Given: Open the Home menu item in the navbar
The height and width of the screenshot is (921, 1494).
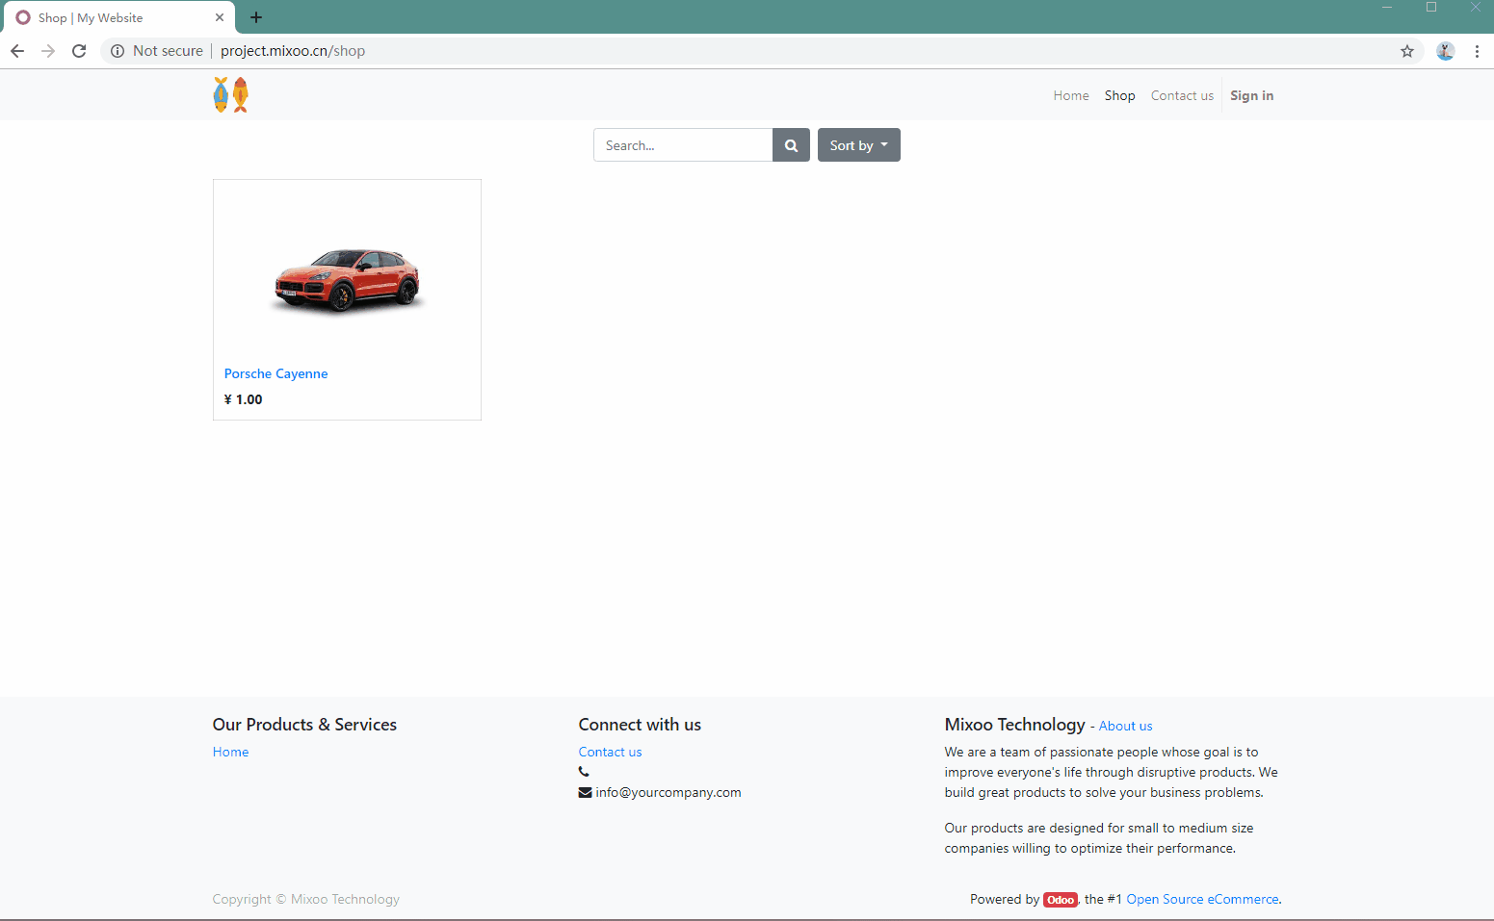Looking at the screenshot, I should (1071, 95).
